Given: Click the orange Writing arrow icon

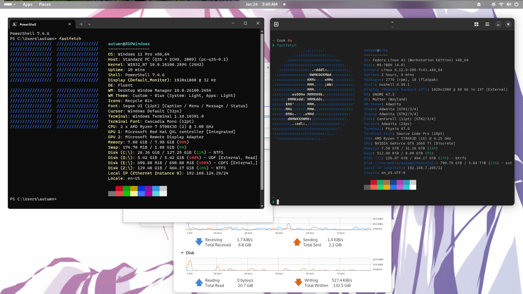Looking at the screenshot, I should [x=299, y=283].
